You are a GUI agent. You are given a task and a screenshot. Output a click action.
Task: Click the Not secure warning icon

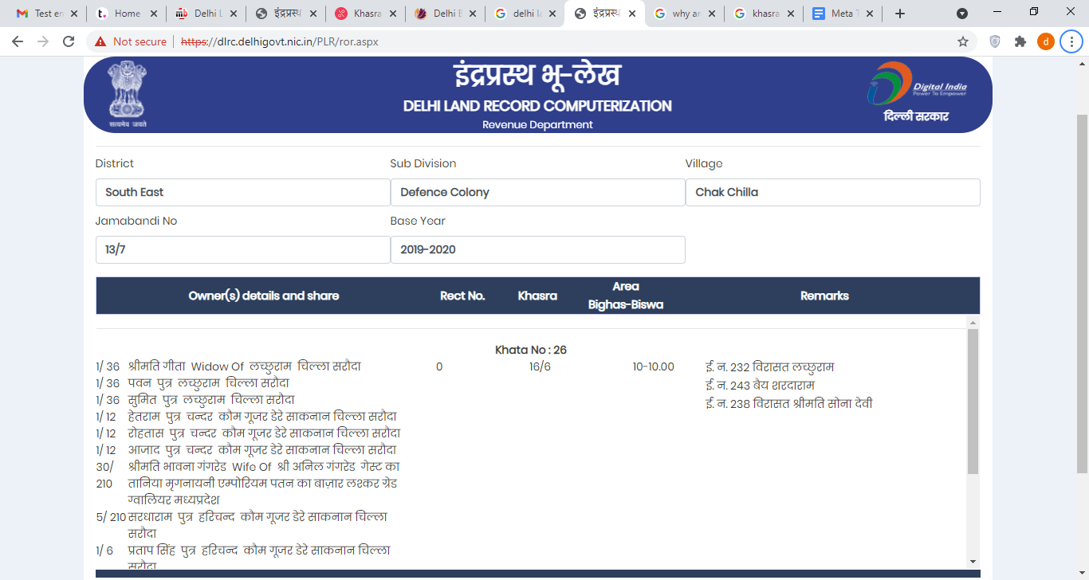(100, 41)
